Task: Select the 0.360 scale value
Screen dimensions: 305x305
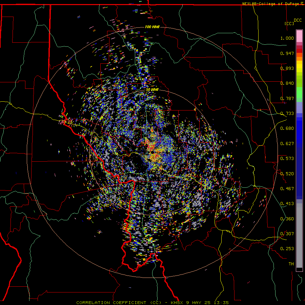Action: pos(287,219)
